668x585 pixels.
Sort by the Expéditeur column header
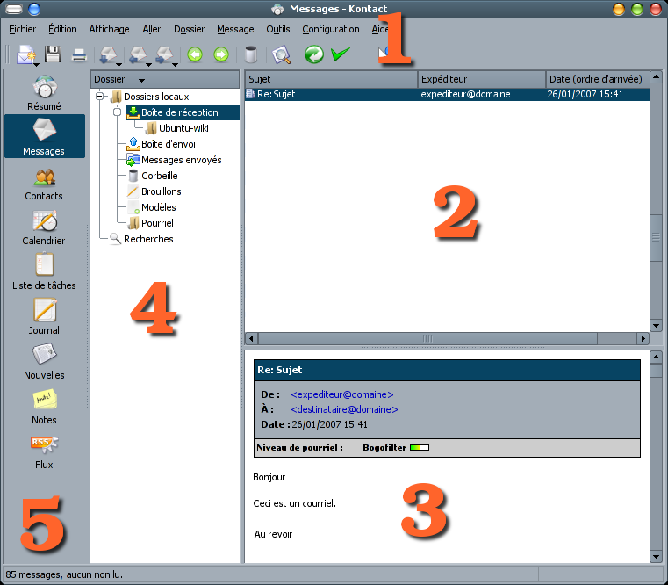[481, 79]
